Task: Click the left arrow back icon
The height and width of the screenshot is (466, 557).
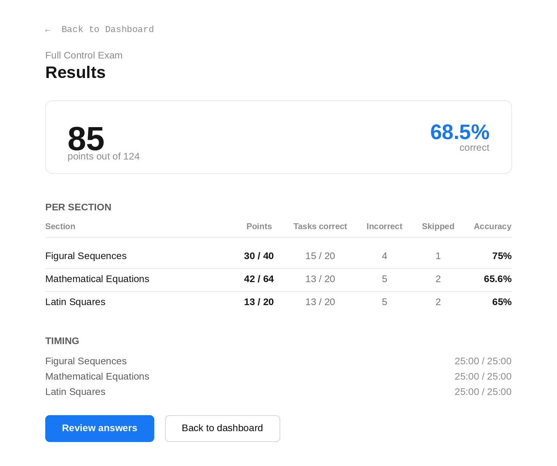Action: (48, 30)
